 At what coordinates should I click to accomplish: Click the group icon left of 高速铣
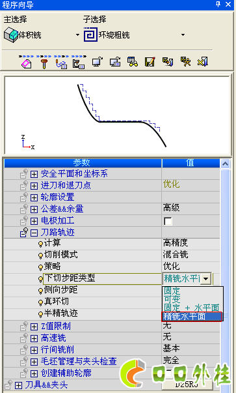click(x=24, y=338)
